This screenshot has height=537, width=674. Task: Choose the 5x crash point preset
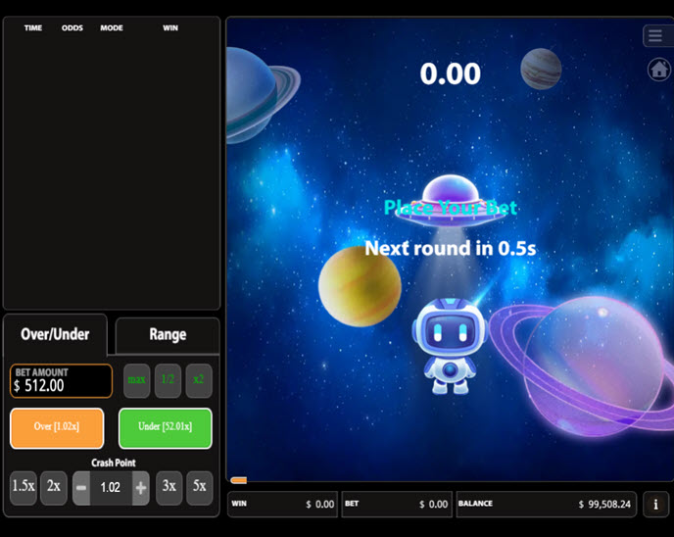200,487
